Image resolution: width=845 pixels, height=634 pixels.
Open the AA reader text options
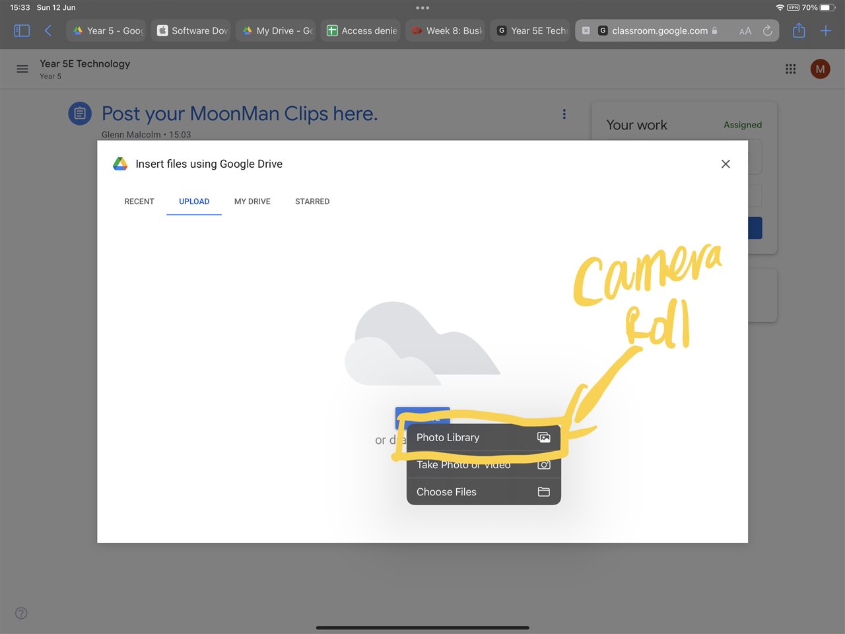pyautogui.click(x=745, y=31)
